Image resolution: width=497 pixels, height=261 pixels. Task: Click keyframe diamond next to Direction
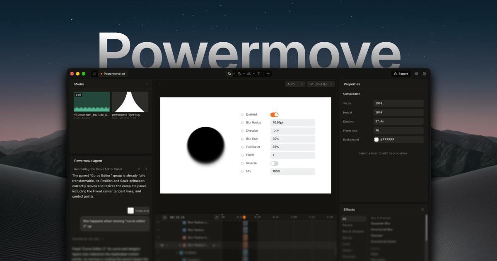(242, 131)
